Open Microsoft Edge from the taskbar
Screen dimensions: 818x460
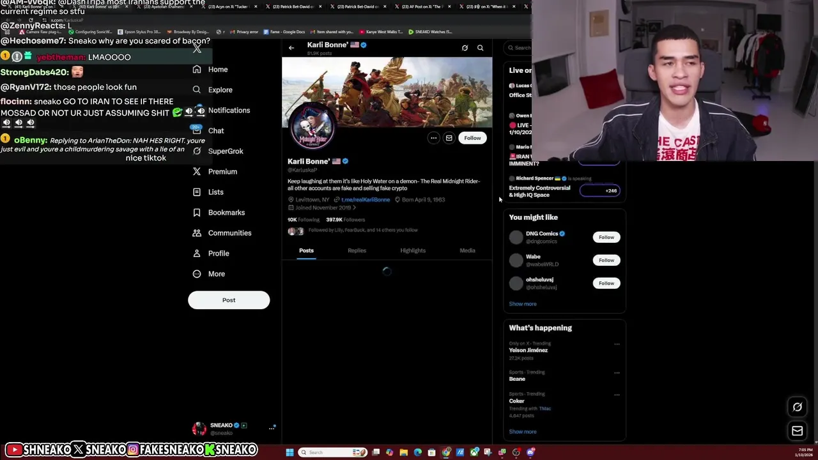click(418, 452)
